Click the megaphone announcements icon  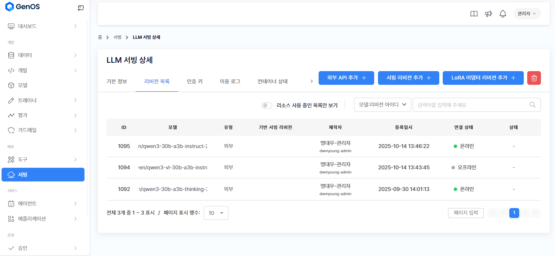click(488, 14)
